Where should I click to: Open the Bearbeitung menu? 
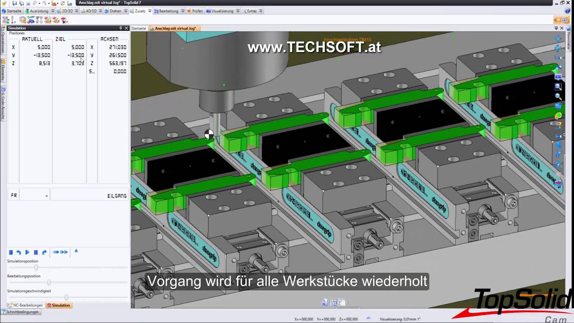click(166, 11)
